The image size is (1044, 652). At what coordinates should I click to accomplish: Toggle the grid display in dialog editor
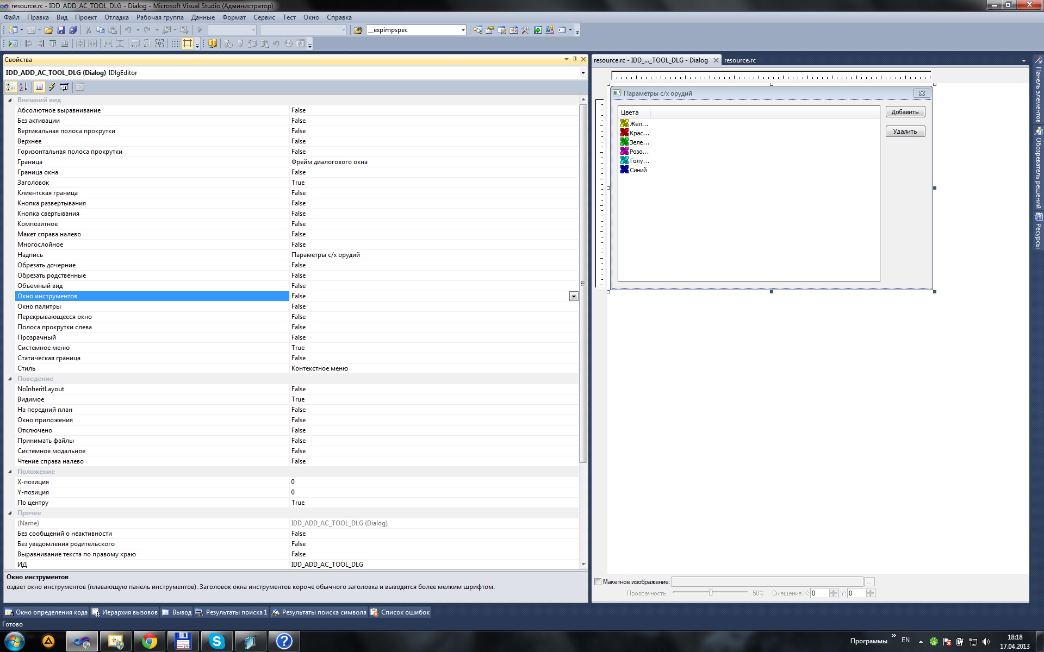click(176, 43)
